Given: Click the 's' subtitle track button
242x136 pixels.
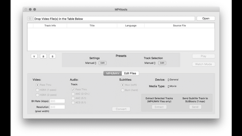Looking at the screenshot, I should (53, 56).
